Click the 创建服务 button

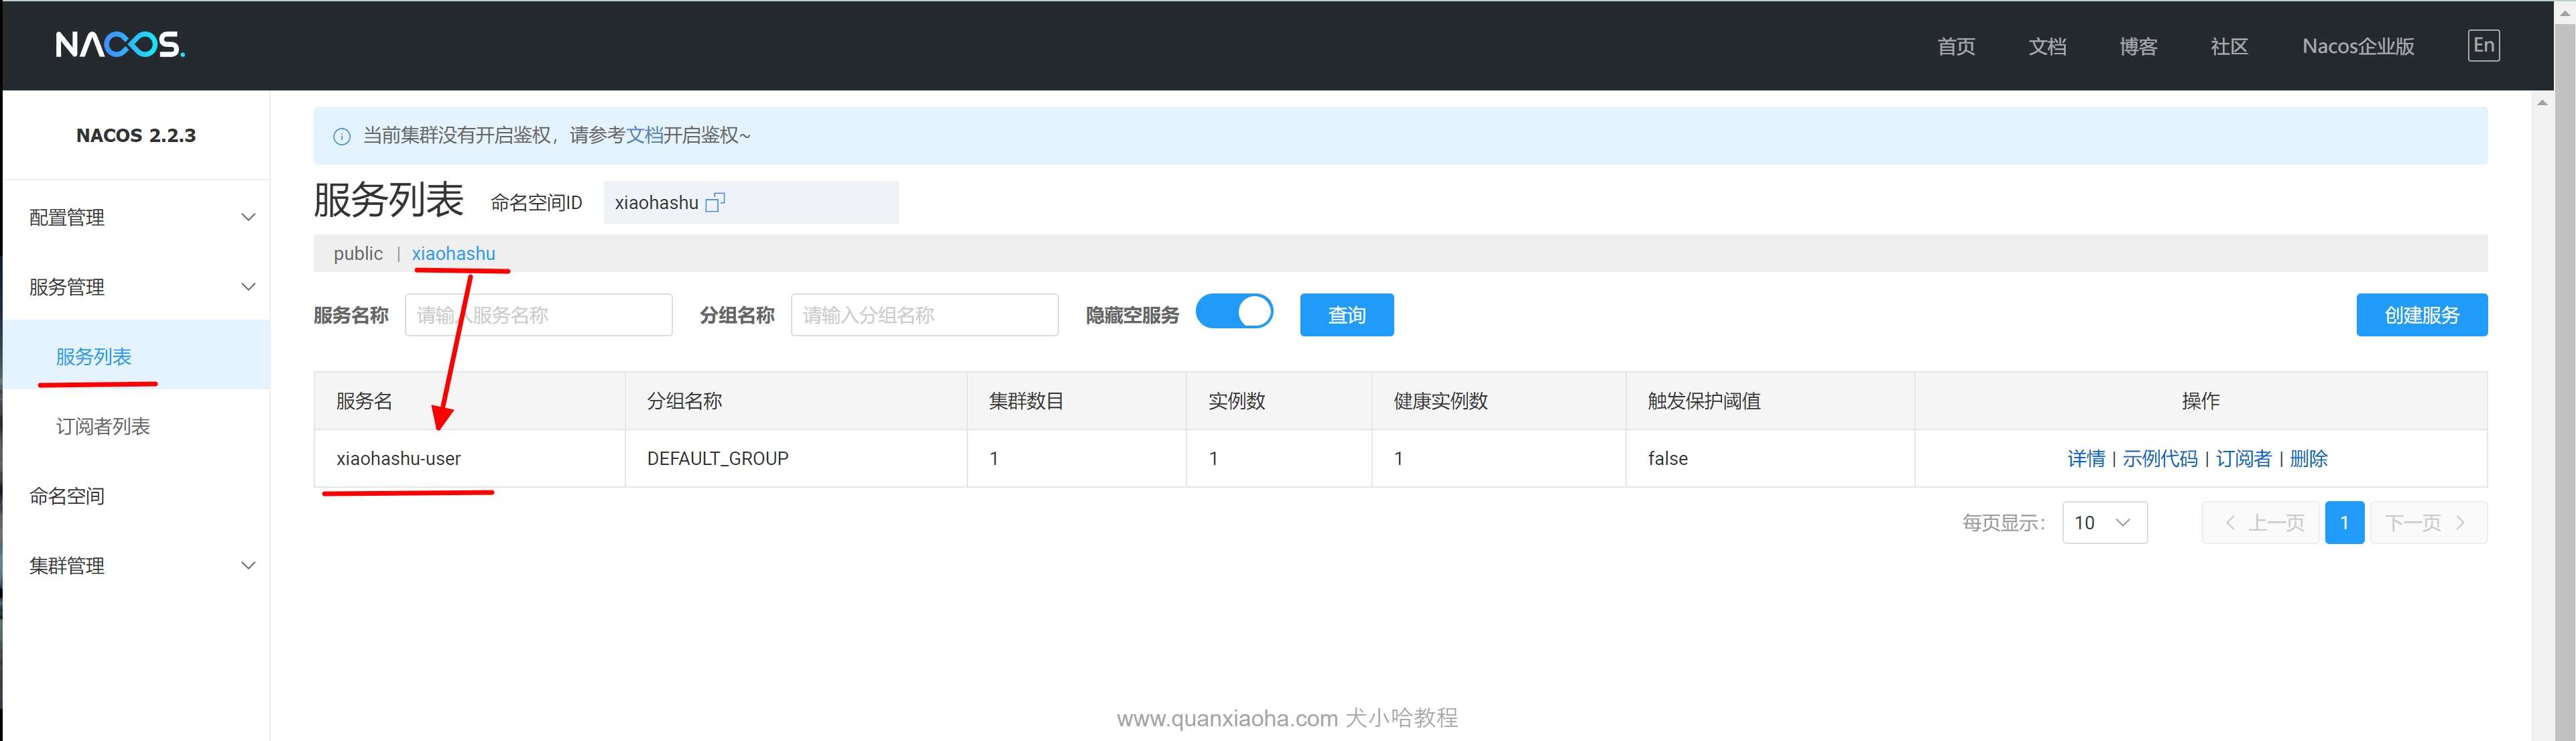2421,315
